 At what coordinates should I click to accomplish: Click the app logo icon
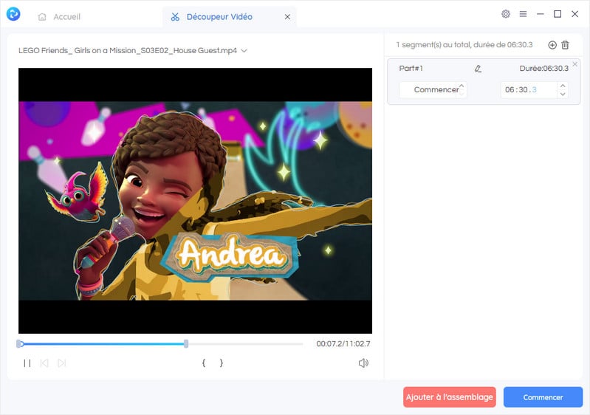point(13,14)
